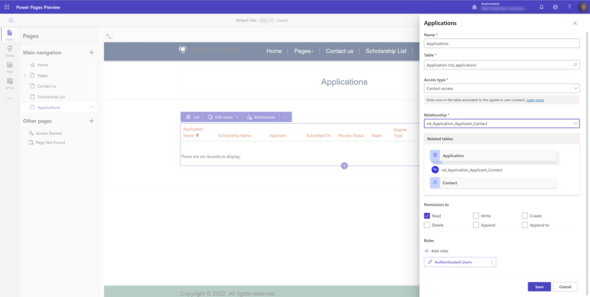Go to the Home icon under the header
Screen dimensions: 590x297
point(11,20)
